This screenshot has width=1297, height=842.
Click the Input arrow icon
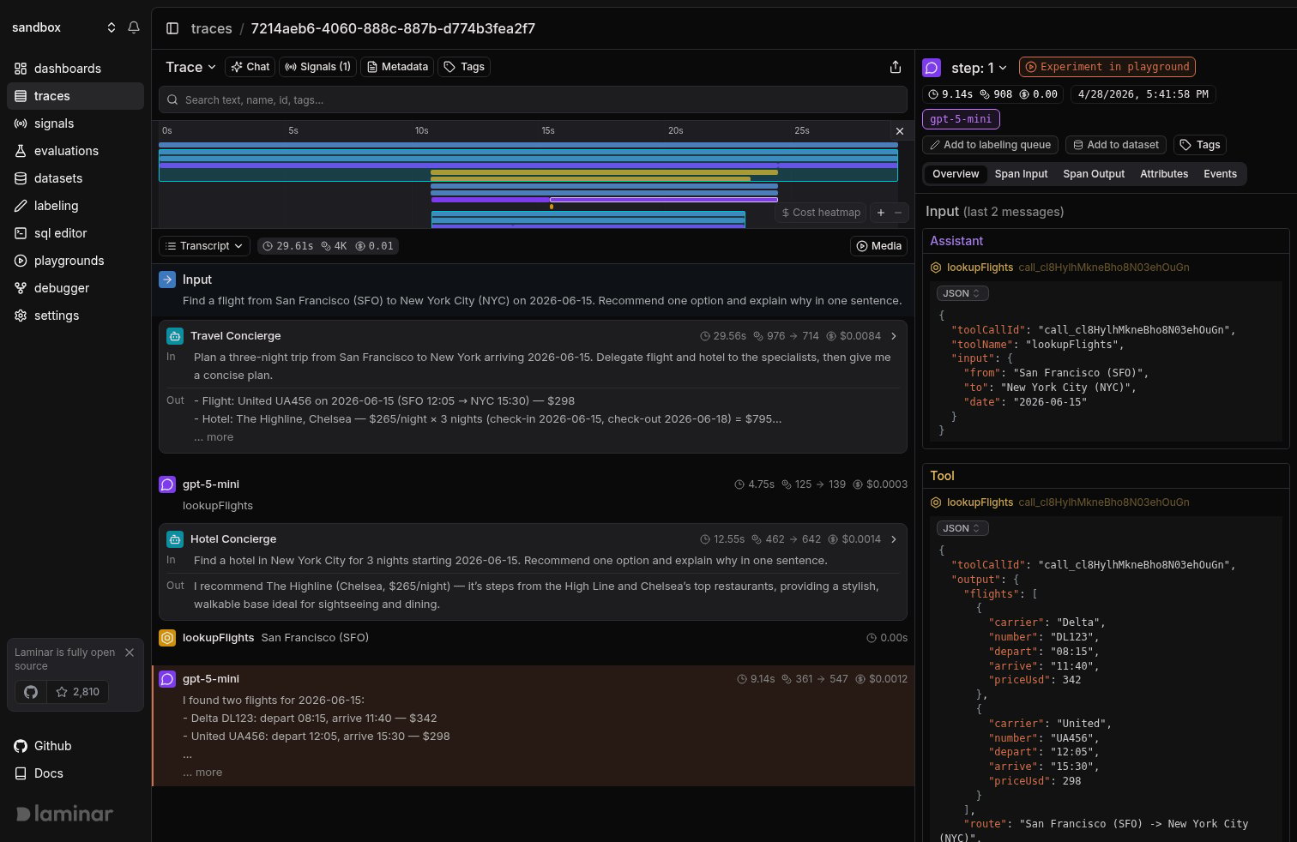(167, 280)
